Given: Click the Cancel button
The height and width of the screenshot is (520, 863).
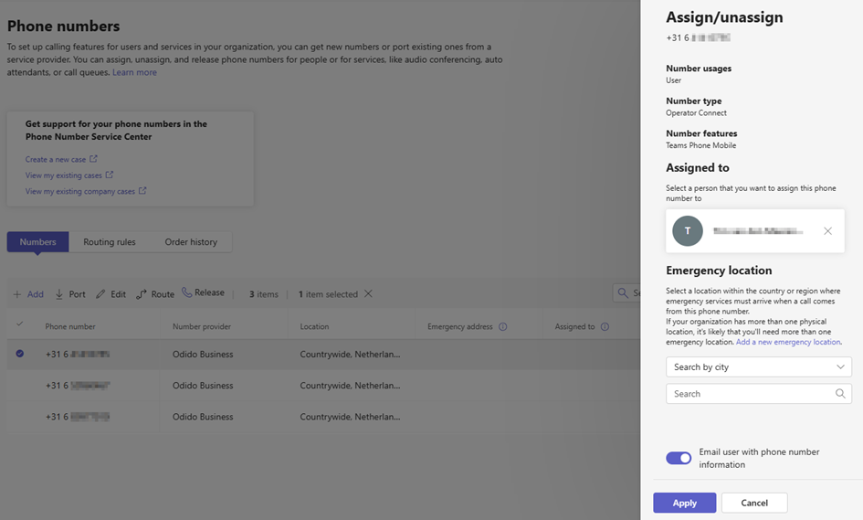Looking at the screenshot, I should point(753,503).
